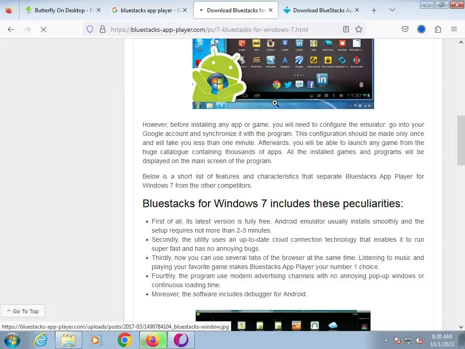
Task: Click the bullet starting 'Thirdly, now you can use'
Action: coord(287,262)
